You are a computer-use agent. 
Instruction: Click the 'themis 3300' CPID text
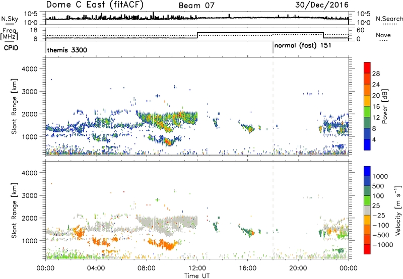tap(67, 50)
